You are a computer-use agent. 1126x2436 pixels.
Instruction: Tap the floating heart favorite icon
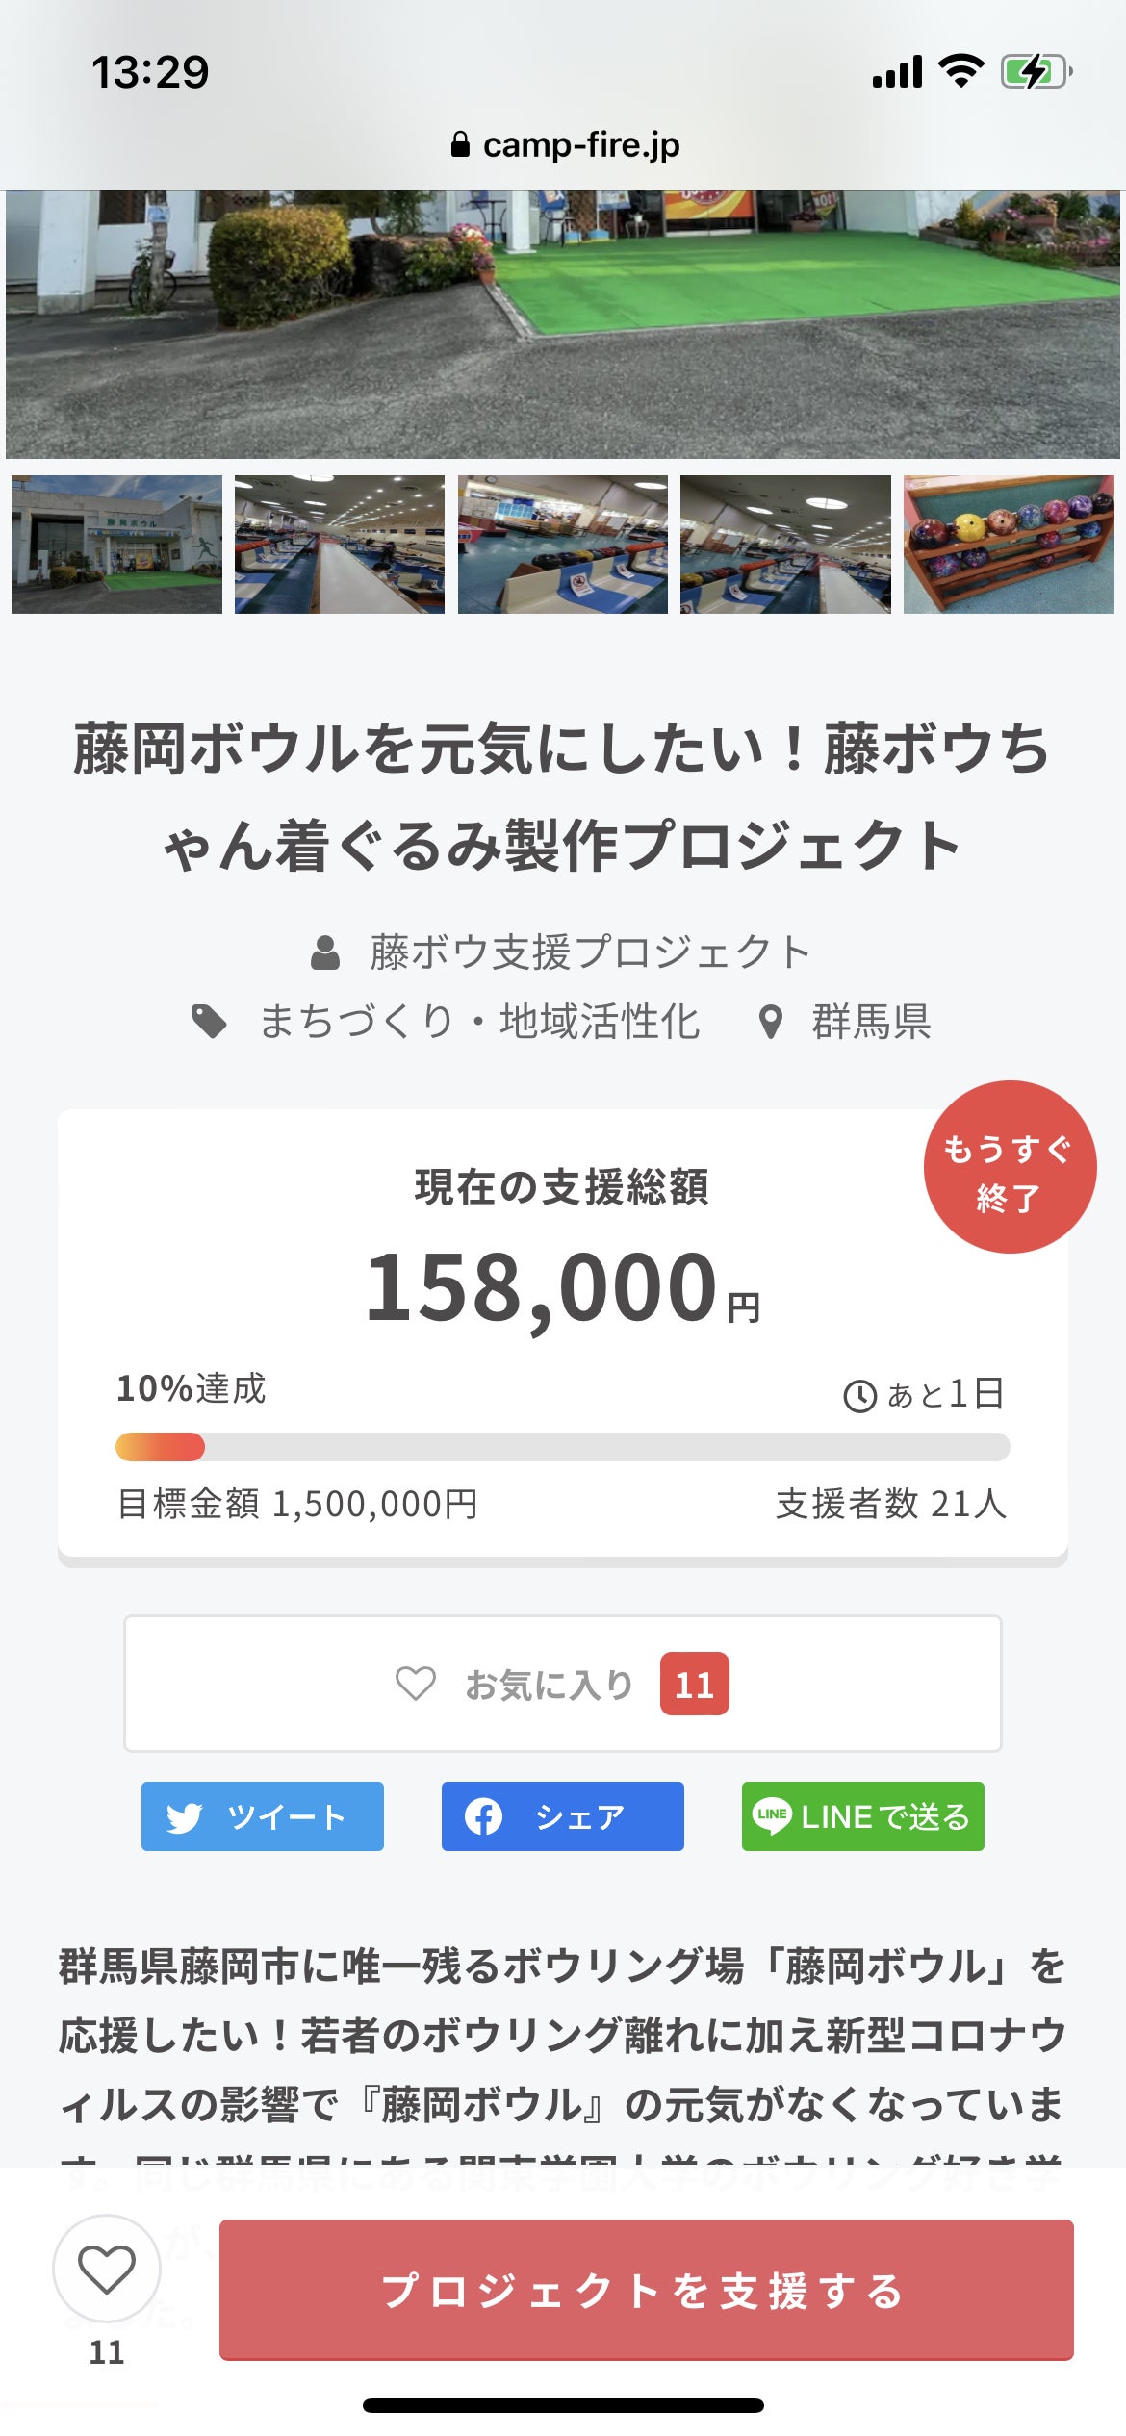[x=106, y=2269]
